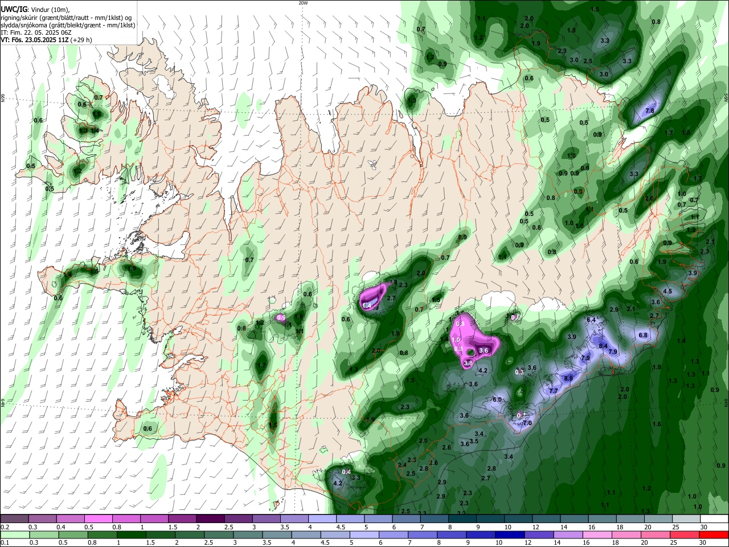Click the 2.4 value label on the map
This screenshot has height=547, width=729.
point(402,466)
